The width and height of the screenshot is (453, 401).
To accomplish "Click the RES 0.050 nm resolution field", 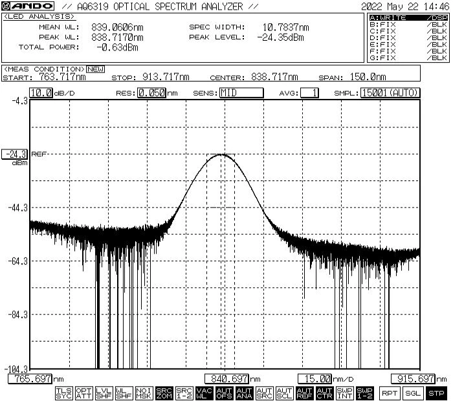I will pos(151,93).
